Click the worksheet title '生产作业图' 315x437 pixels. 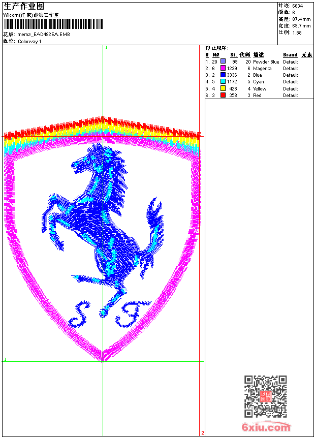click(x=24, y=7)
